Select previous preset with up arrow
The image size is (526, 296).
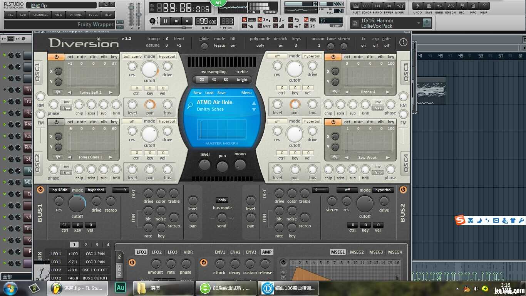click(x=254, y=103)
